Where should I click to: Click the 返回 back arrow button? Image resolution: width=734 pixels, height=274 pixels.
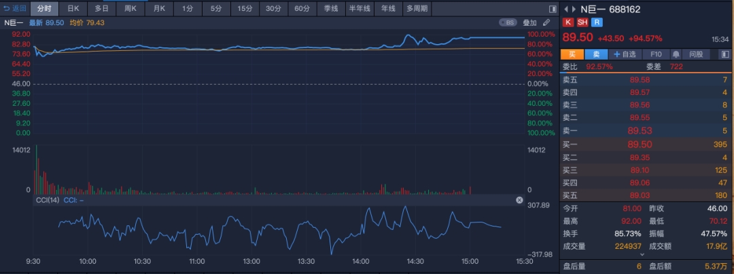(x=14, y=8)
